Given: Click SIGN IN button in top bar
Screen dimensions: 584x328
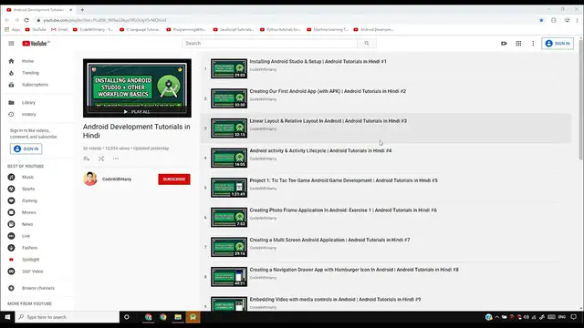Looking at the screenshot, I should 558,44.
